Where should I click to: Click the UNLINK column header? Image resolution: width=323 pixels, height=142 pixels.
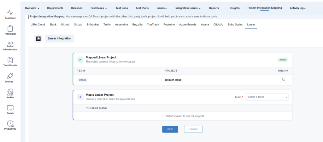pyautogui.click(x=283, y=71)
